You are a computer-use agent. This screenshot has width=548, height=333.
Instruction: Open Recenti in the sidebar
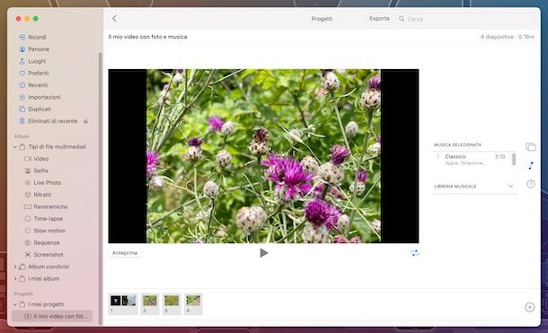point(33,85)
